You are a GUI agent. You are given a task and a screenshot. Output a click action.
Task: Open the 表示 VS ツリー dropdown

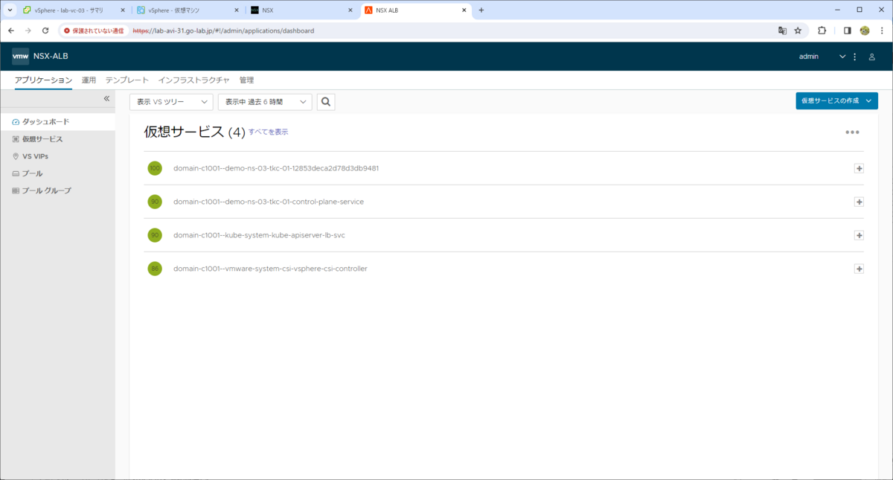[171, 102]
